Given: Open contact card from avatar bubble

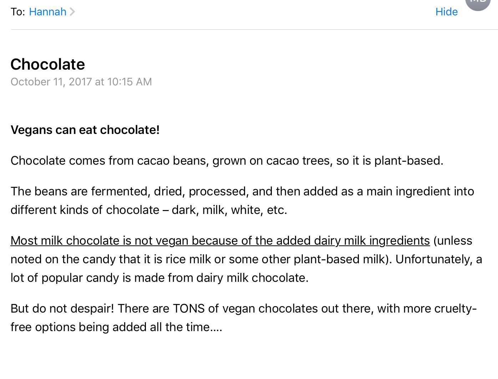Looking at the screenshot, I should coord(478,4).
